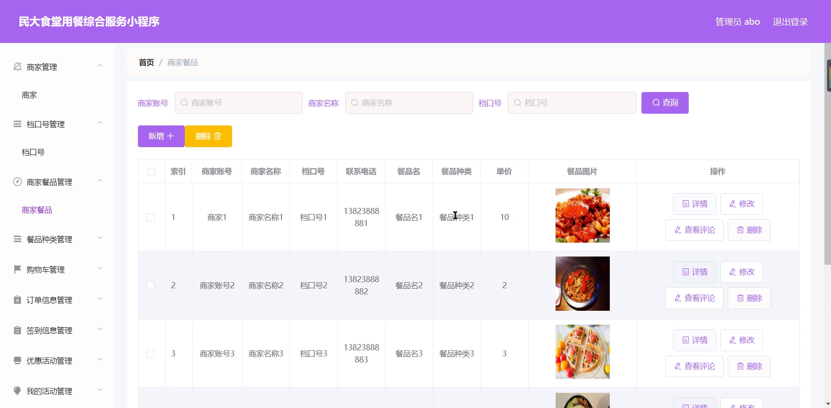Image resolution: width=831 pixels, height=408 pixels.
Task: Click 删除 for 餐品名1 row
Action: (x=749, y=230)
